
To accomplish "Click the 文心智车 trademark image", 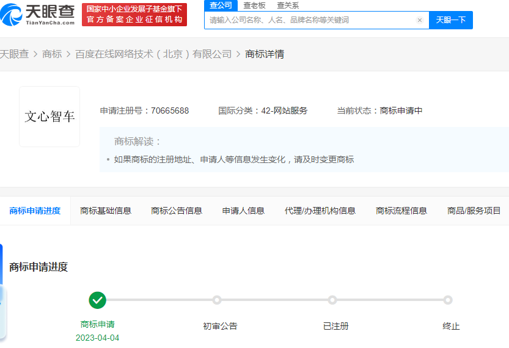I will click(x=49, y=117).
